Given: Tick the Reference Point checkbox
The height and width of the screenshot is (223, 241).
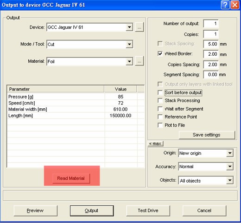Looking at the screenshot, I should [x=160, y=117].
